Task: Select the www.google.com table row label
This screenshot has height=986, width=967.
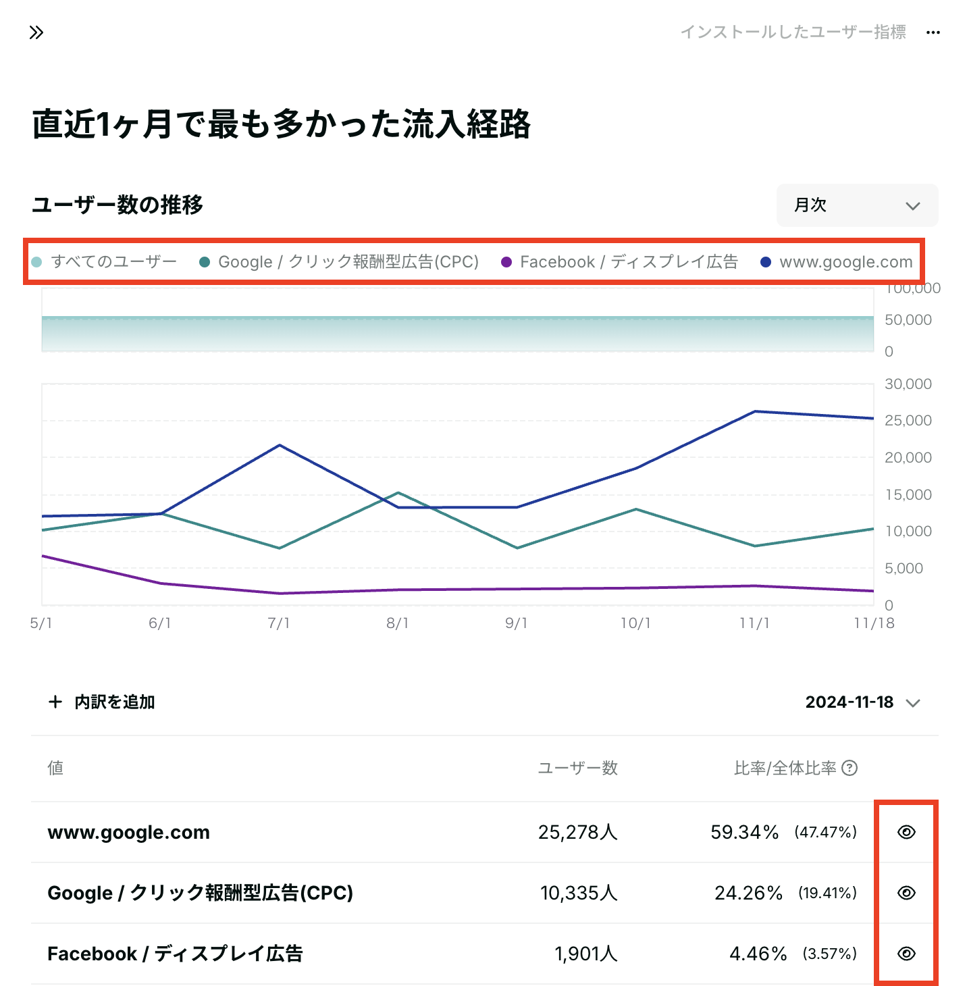Action: (128, 832)
